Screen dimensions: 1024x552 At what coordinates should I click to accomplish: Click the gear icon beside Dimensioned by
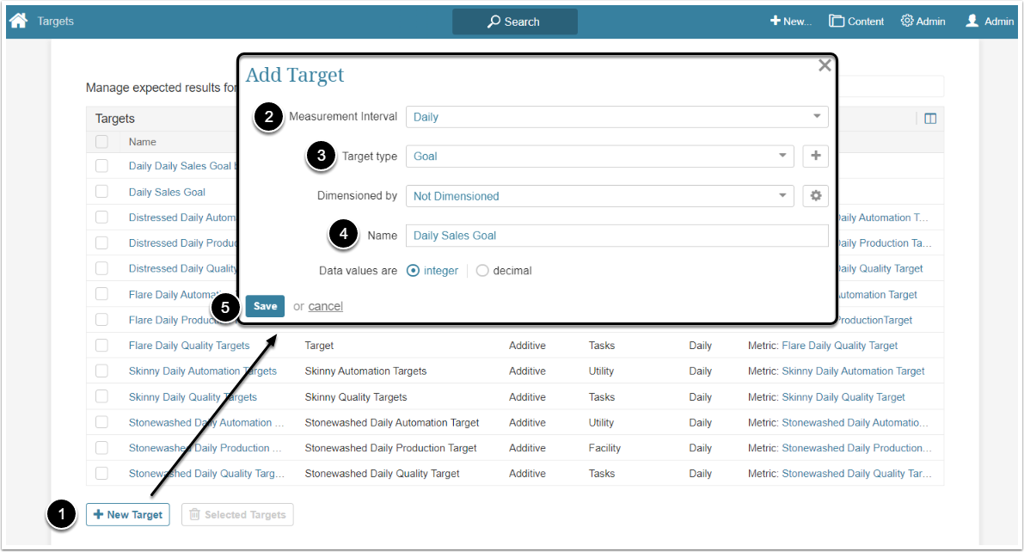(x=815, y=196)
